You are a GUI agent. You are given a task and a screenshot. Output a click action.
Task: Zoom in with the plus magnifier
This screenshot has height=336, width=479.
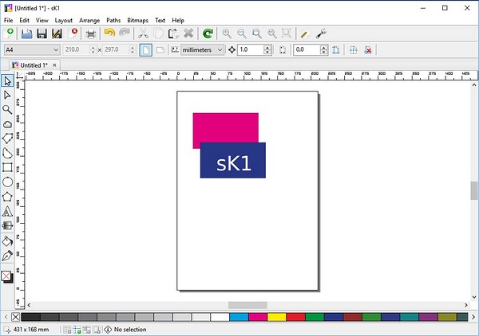[x=227, y=33]
